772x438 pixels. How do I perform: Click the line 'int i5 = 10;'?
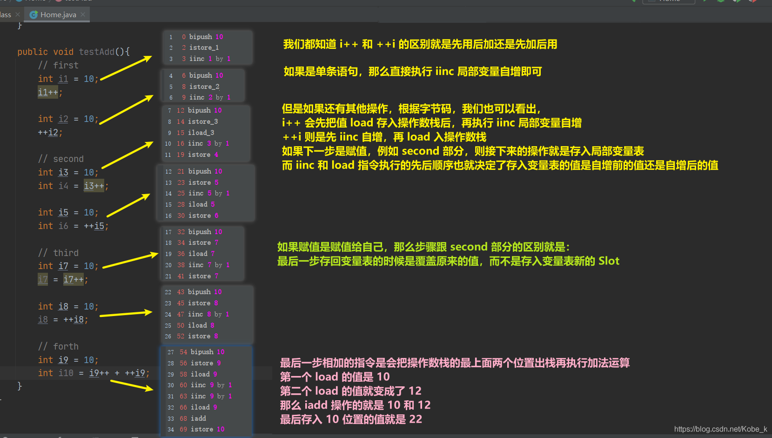68,212
